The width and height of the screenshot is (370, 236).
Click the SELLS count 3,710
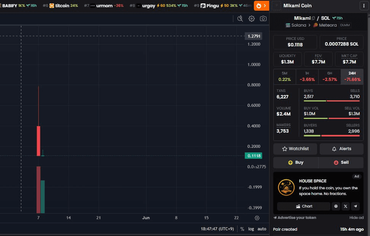click(355, 97)
